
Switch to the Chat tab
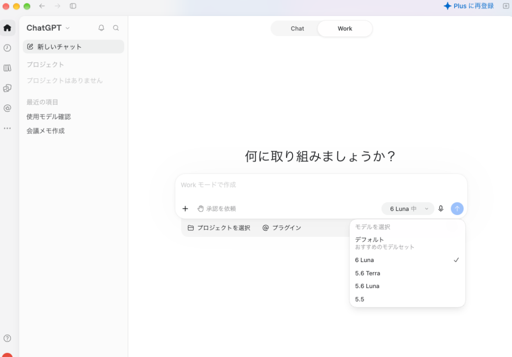(x=297, y=28)
